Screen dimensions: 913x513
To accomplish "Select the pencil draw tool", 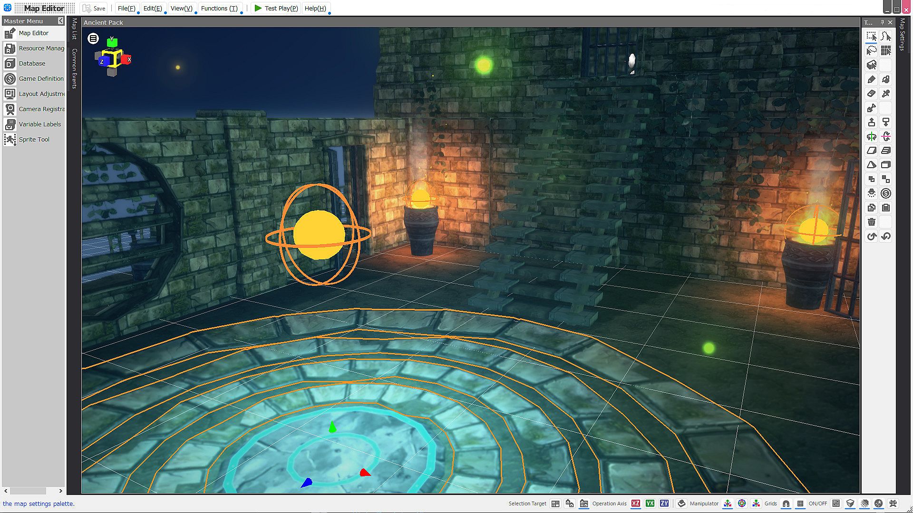I will point(871,79).
